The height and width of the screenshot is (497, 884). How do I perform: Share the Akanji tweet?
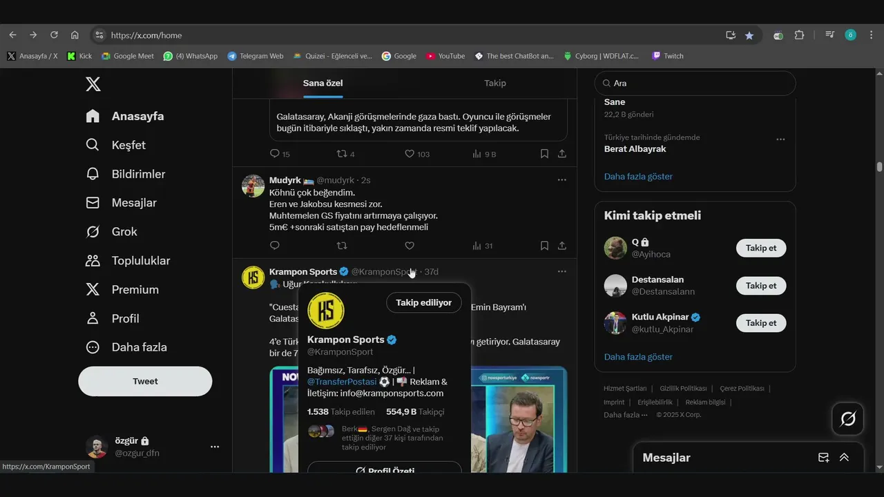pos(562,154)
